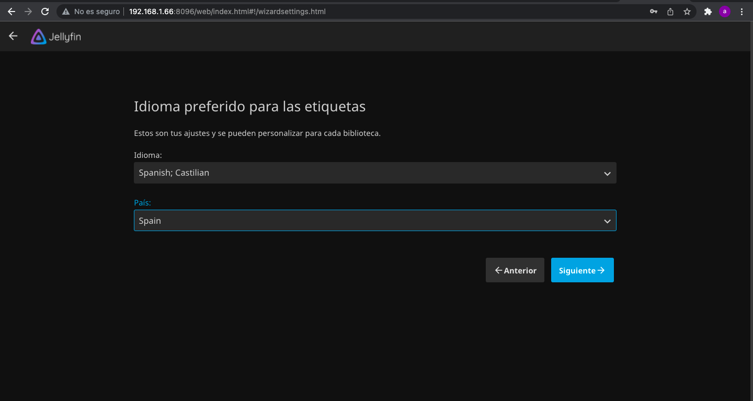Click the 'Idioma preferido para las etiquetas' heading
The image size is (753, 401).
click(x=249, y=107)
